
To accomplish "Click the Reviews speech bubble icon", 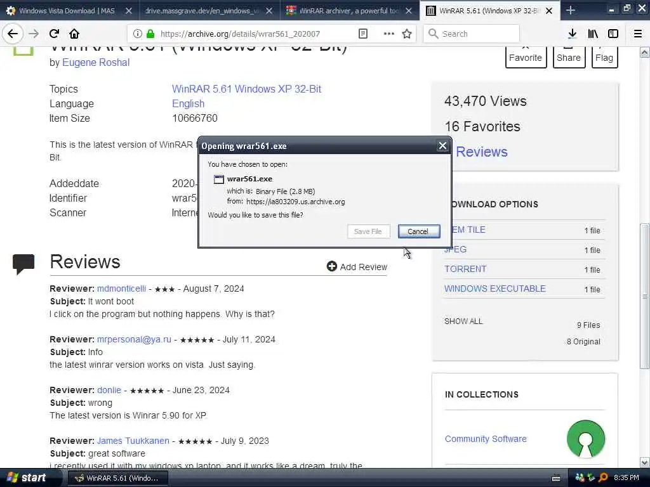I will click(x=23, y=264).
